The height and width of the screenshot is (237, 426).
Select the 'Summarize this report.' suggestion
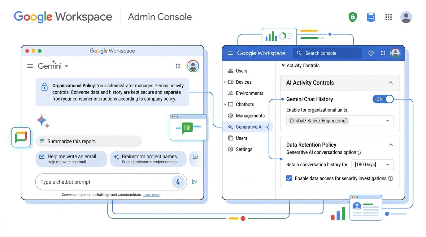click(89, 141)
